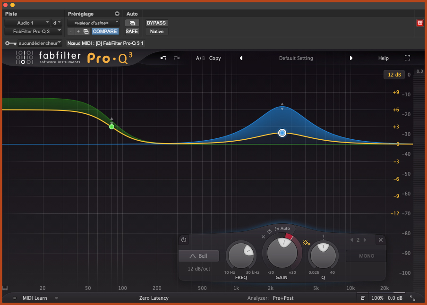Open the Help menu
The height and width of the screenshot is (305, 427).
(383, 58)
